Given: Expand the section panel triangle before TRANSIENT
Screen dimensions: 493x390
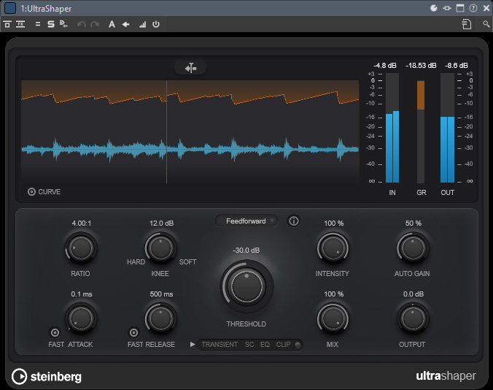Looking at the screenshot, I should (193, 345).
